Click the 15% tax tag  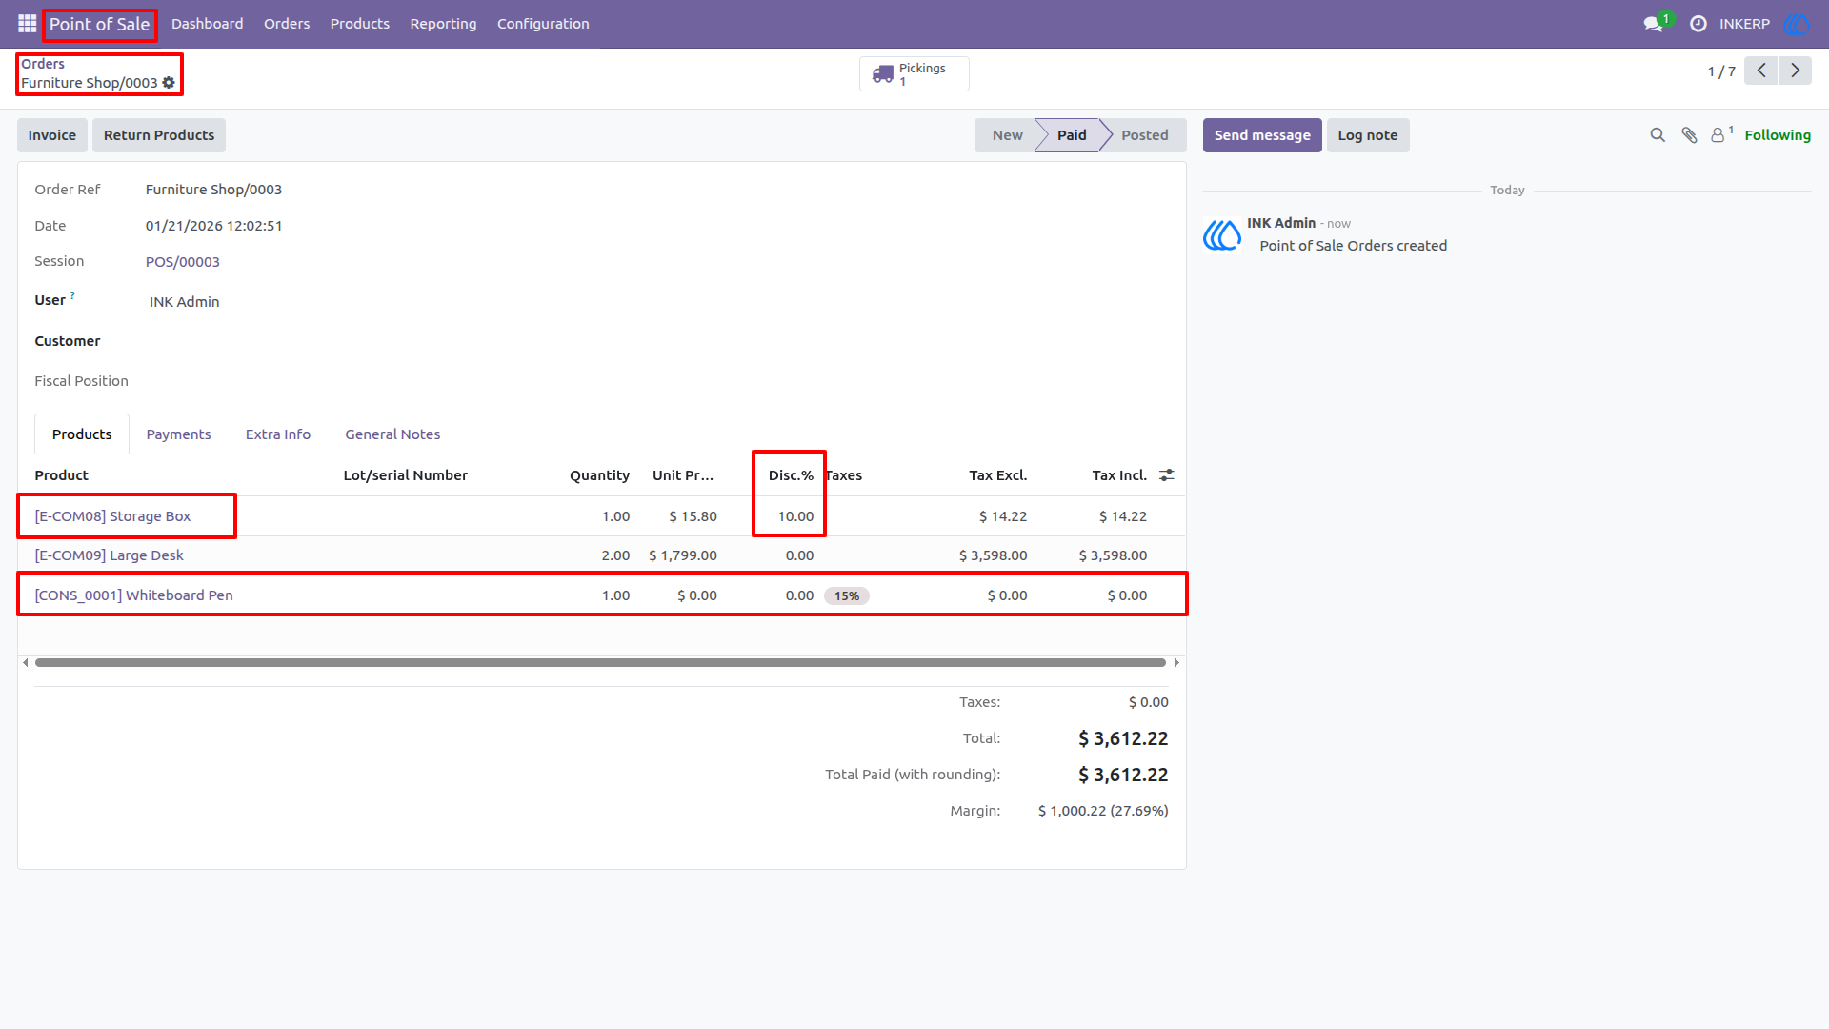(x=847, y=596)
